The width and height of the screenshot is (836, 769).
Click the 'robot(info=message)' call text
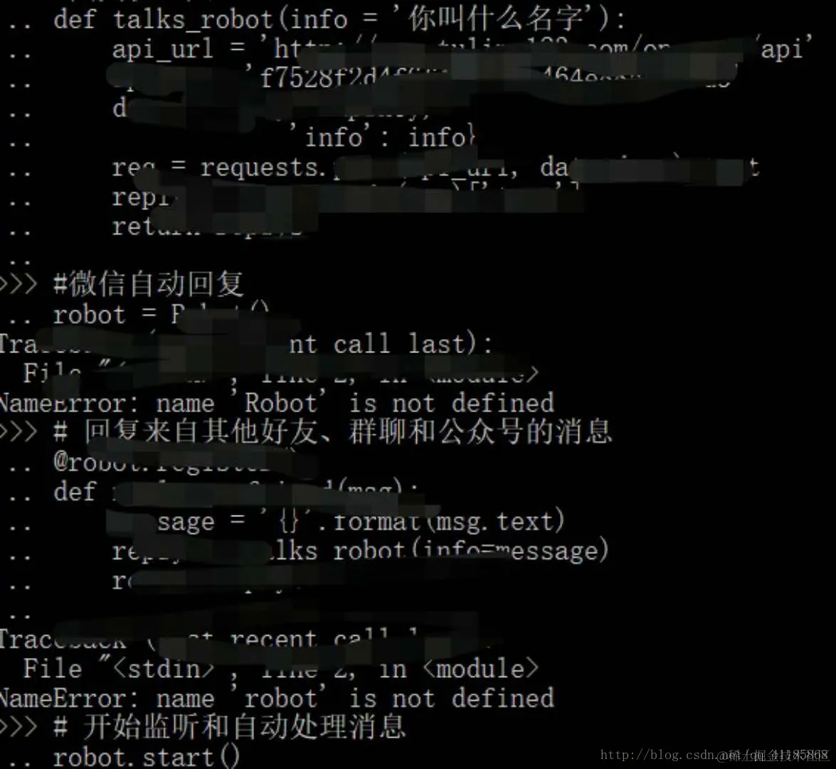(x=470, y=550)
